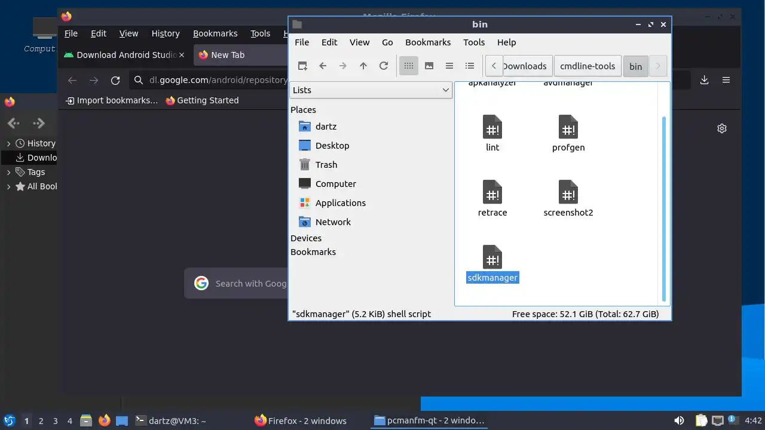Click the bin window title bar folder icon

297,24
